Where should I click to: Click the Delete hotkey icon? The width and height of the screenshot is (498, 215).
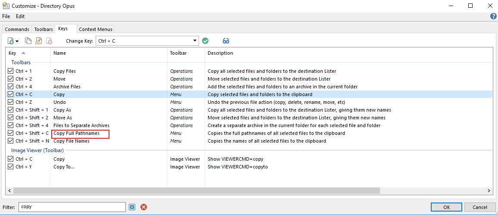(49, 41)
